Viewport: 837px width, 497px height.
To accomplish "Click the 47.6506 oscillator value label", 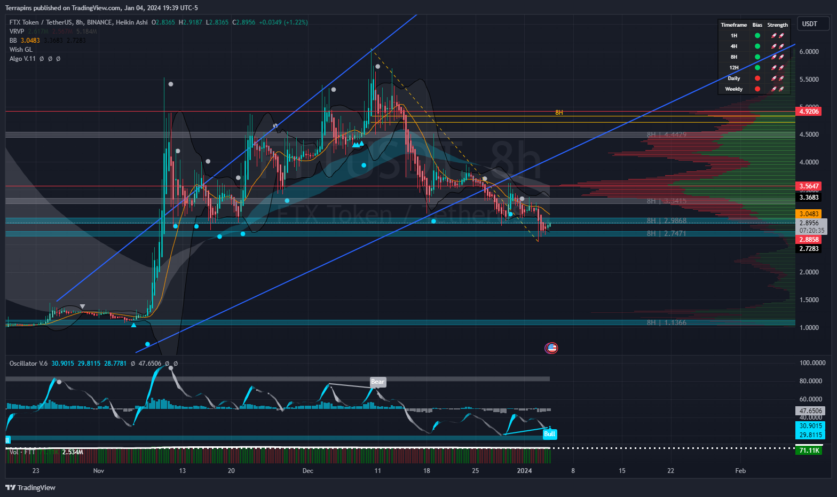I will pyautogui.click(x=810, y=411).
